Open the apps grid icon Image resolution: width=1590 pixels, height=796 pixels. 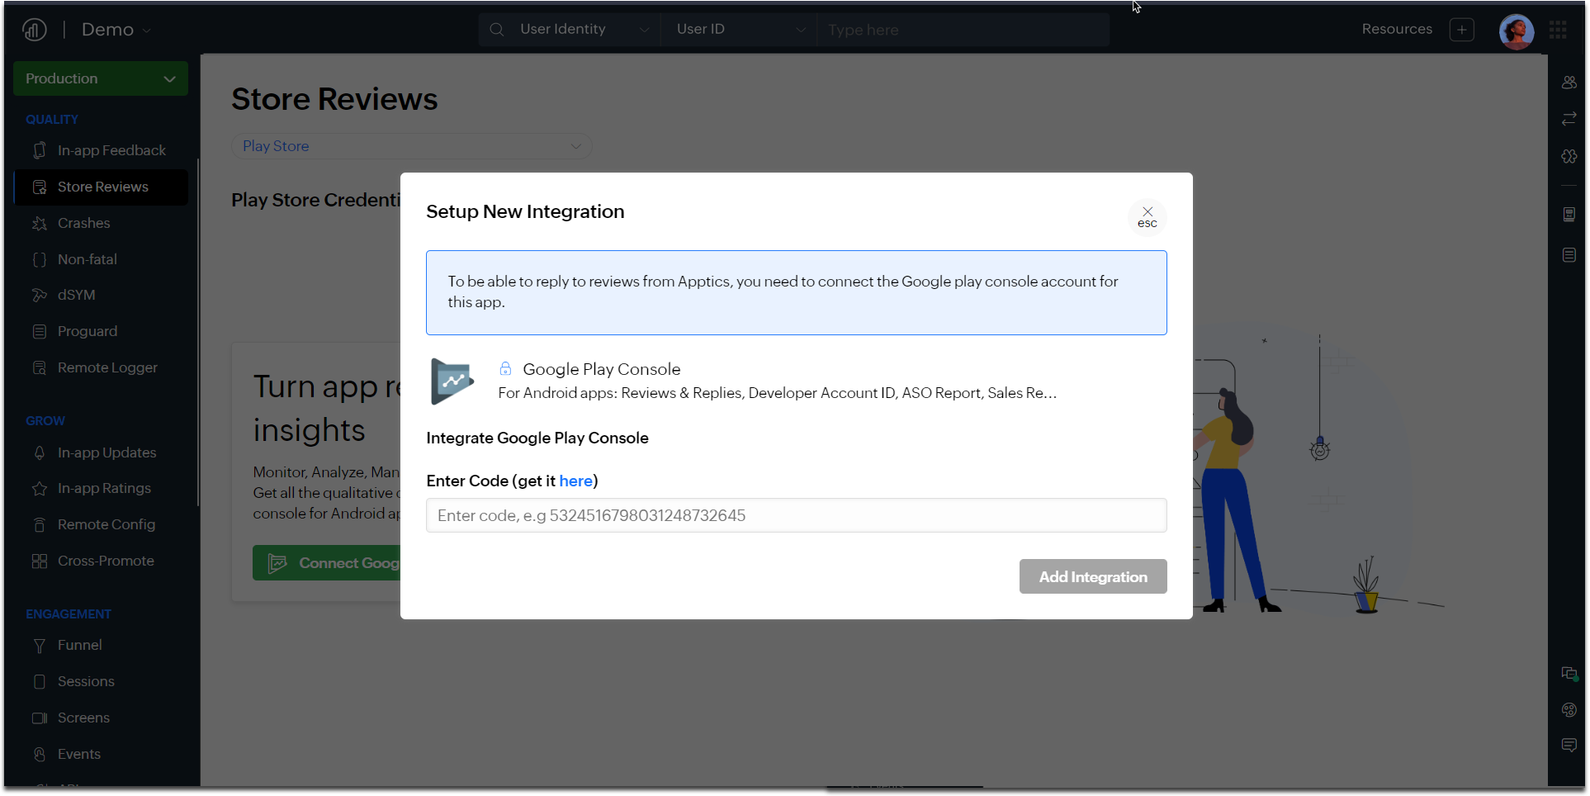1558,30
